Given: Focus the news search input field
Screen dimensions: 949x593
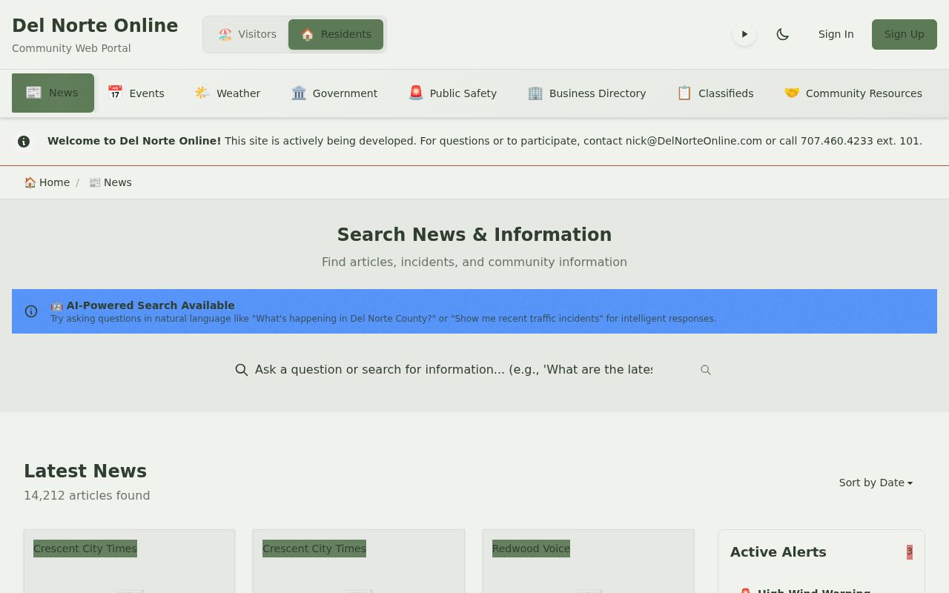Looking at the screenshot, I should pyautogui.click(x=454, y=369).
